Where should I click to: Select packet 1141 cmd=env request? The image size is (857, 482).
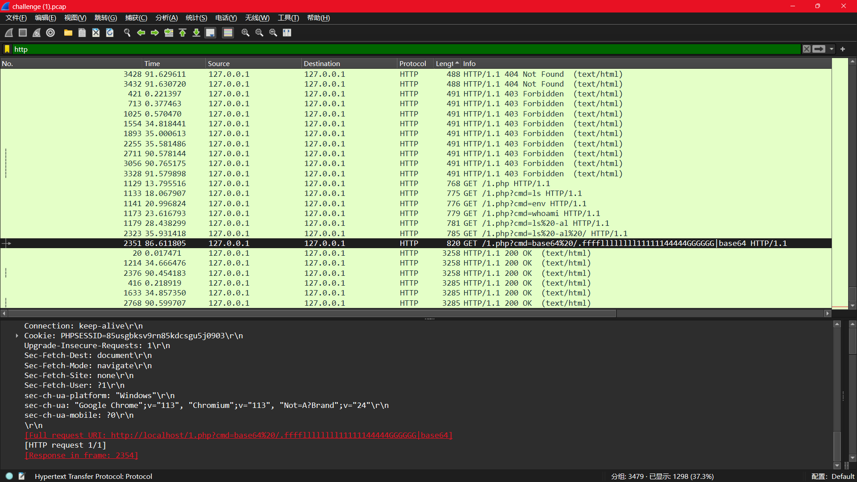(416, 204)
